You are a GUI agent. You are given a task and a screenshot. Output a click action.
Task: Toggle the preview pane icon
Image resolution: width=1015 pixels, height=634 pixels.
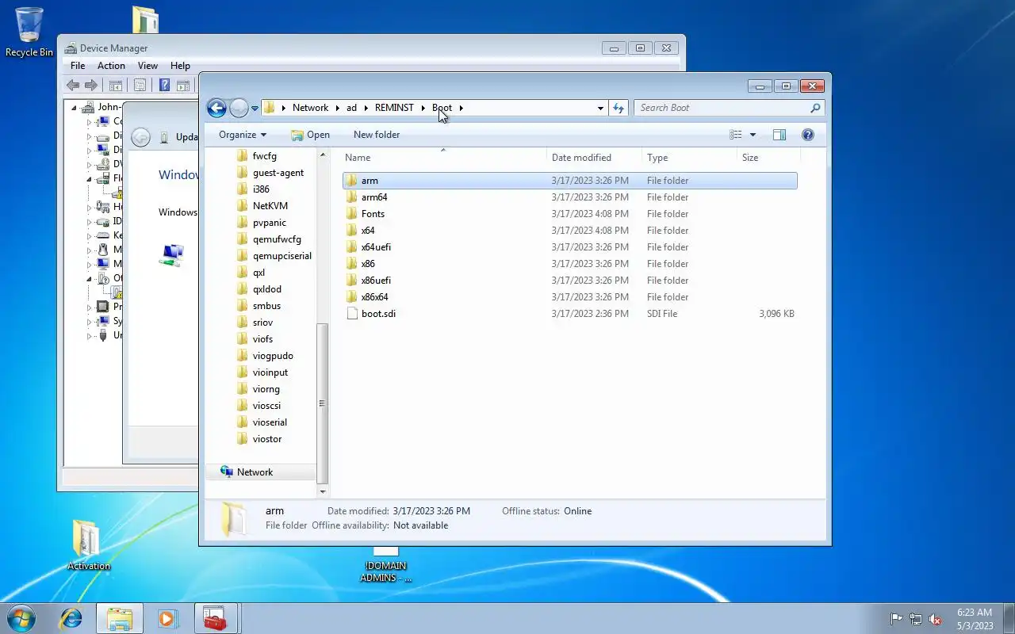pyautogui.click(x=779, y=135)
